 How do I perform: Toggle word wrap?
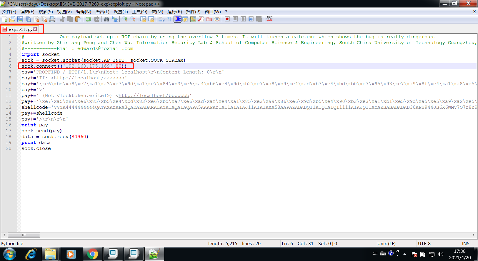coord(161,19)
